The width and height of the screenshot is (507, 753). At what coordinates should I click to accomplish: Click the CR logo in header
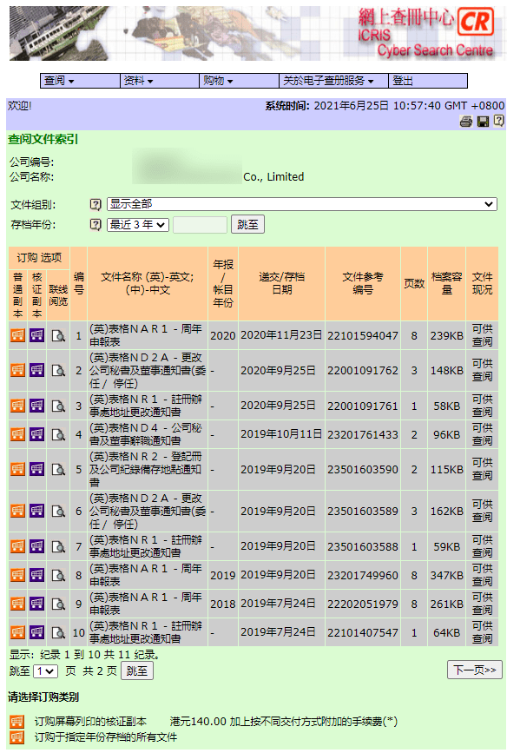[x=476, y=22]
